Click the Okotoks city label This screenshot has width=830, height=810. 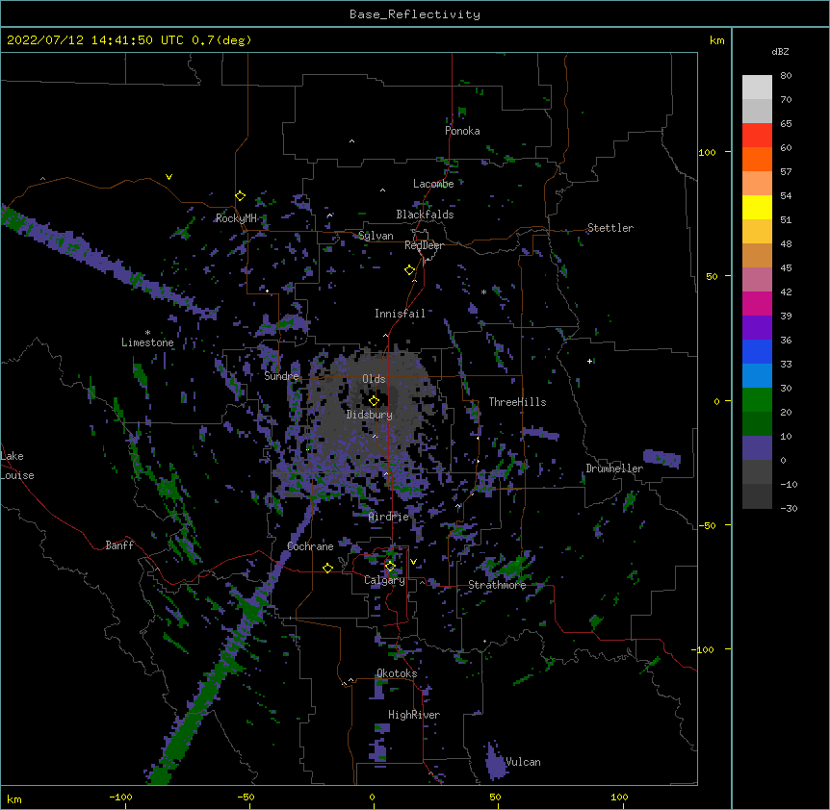click(397, 673)
